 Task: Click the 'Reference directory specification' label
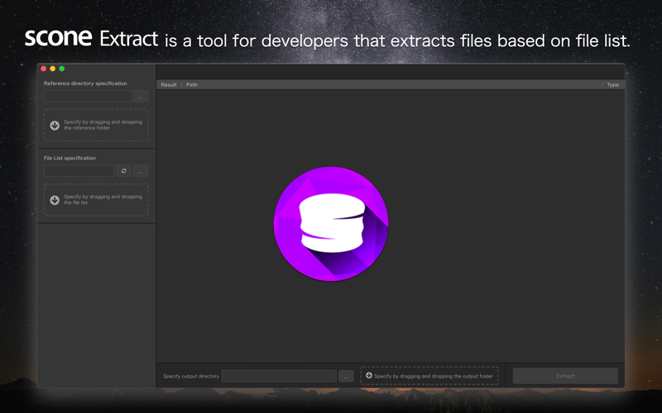click(85, 83)
